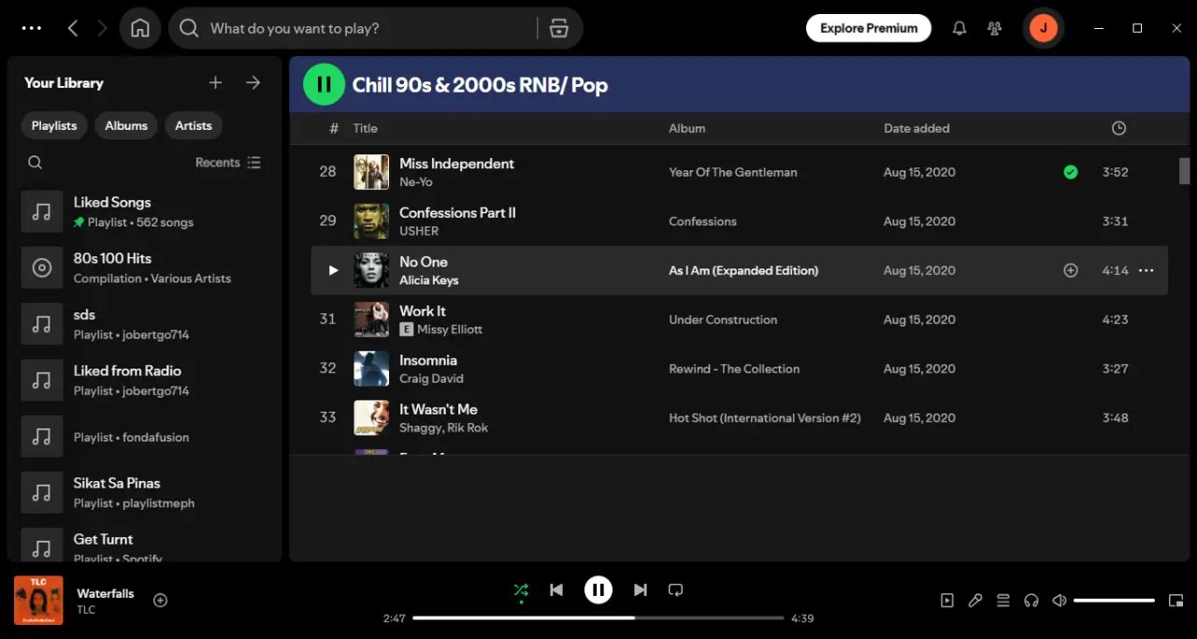Viewport: 1197px width, 639px height.
Task: Open Sikat Sa Pinas playlist
Action: [x=145, y=493]
